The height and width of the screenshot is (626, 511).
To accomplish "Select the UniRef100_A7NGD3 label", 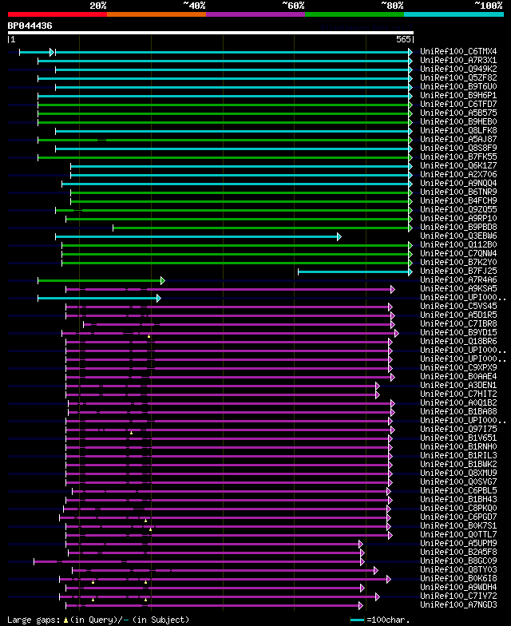I will coord(458,605).
